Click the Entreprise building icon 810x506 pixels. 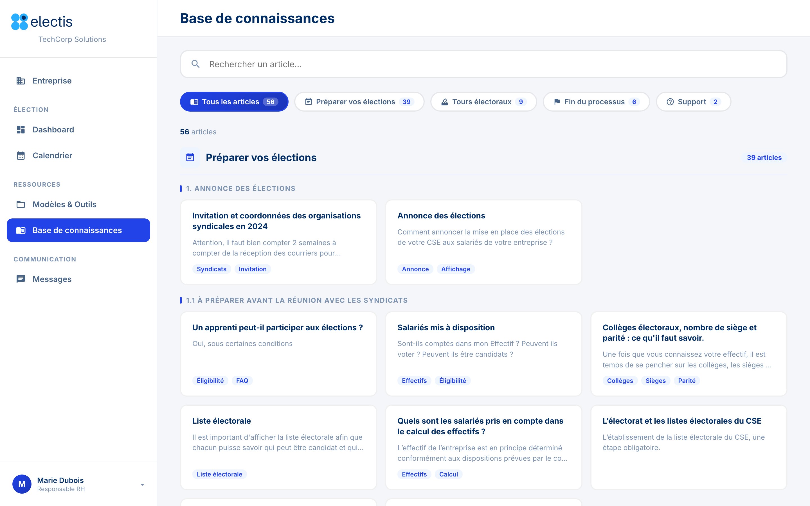point(21,81)
